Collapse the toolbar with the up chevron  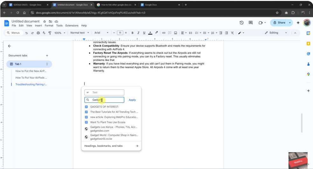tap(295, 33)
